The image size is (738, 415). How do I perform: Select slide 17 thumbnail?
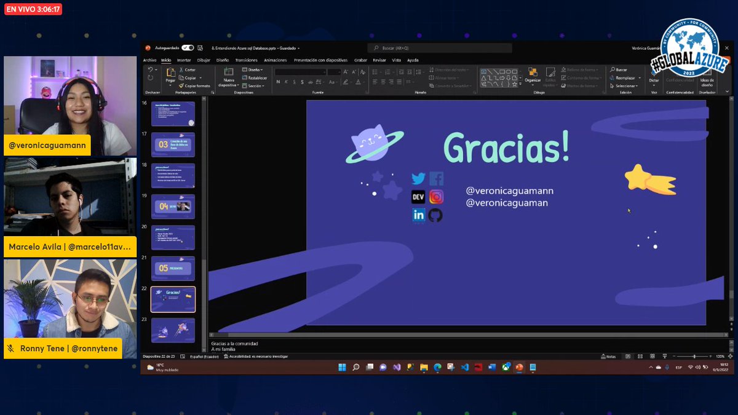point(173,144)
